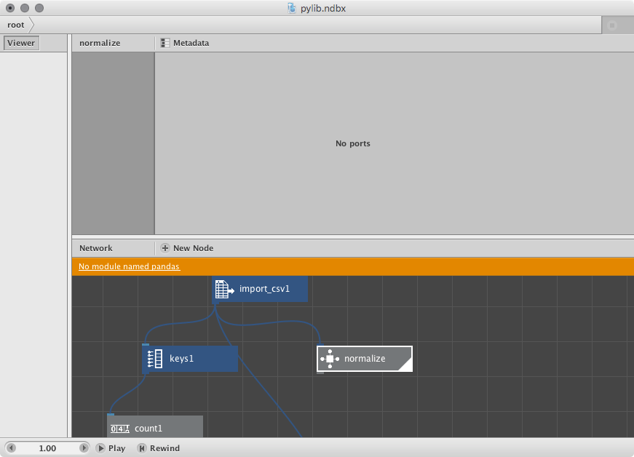Open the 'No module named pandas' error link

pyautogui.click(x=130, y=266)
